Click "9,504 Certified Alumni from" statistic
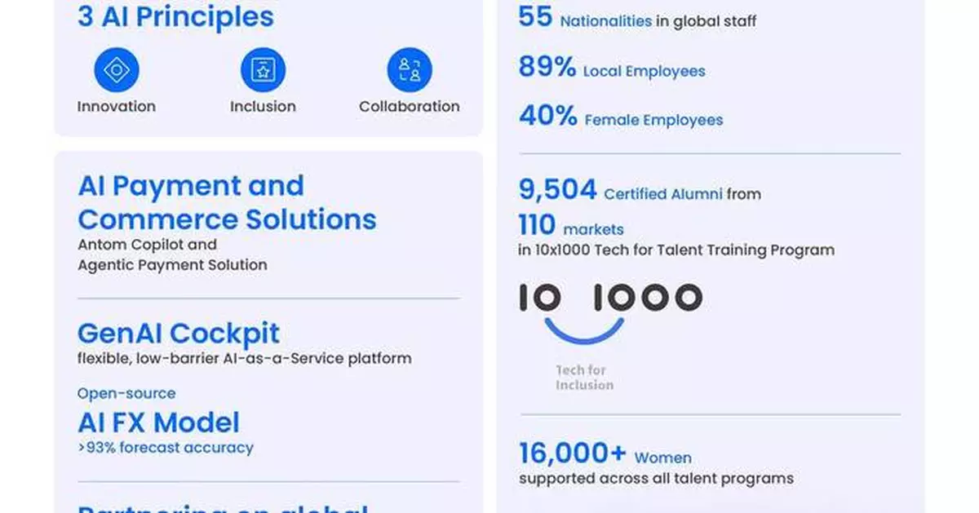Screen dimensions: 979x513 coord(640,190)
